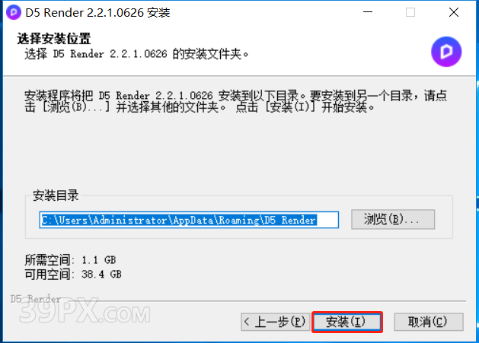Click the install path text field
This screenshot has height=343, width=479.
(x=189, y=220)
